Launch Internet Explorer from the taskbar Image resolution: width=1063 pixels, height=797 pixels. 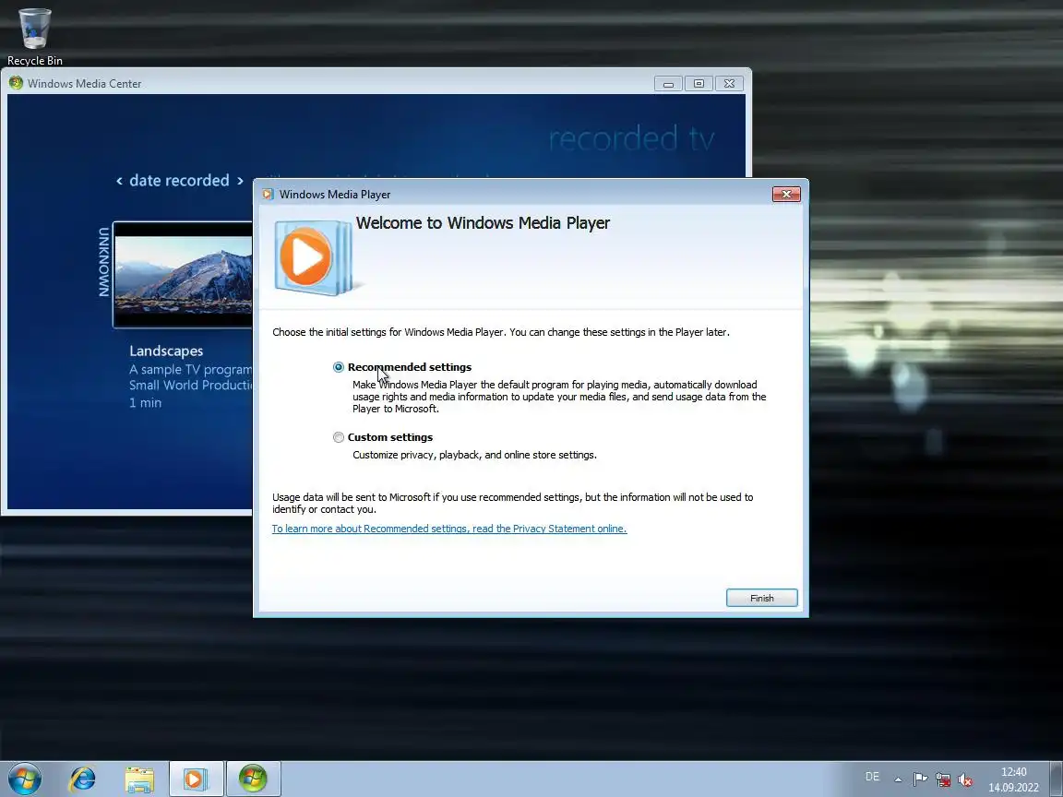pyautogui.click(x=82, y=779)
